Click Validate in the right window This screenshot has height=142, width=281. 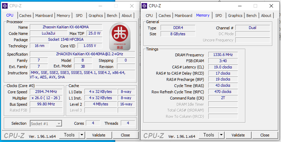238,135
